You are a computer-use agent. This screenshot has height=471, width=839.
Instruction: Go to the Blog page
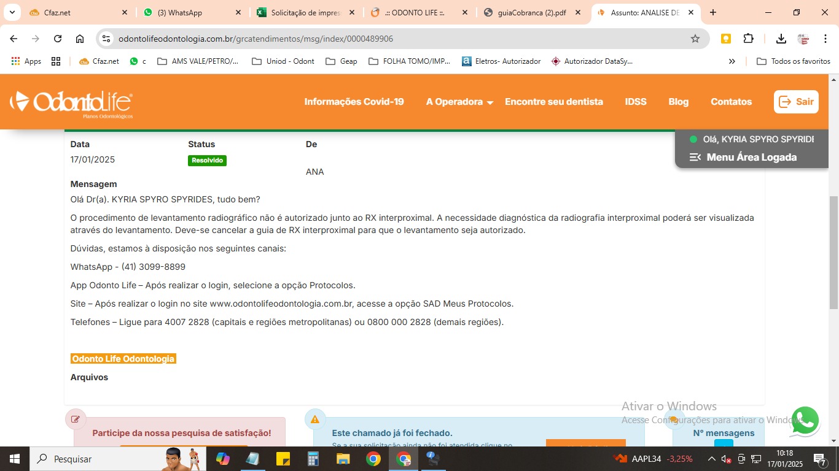(679, 102)
